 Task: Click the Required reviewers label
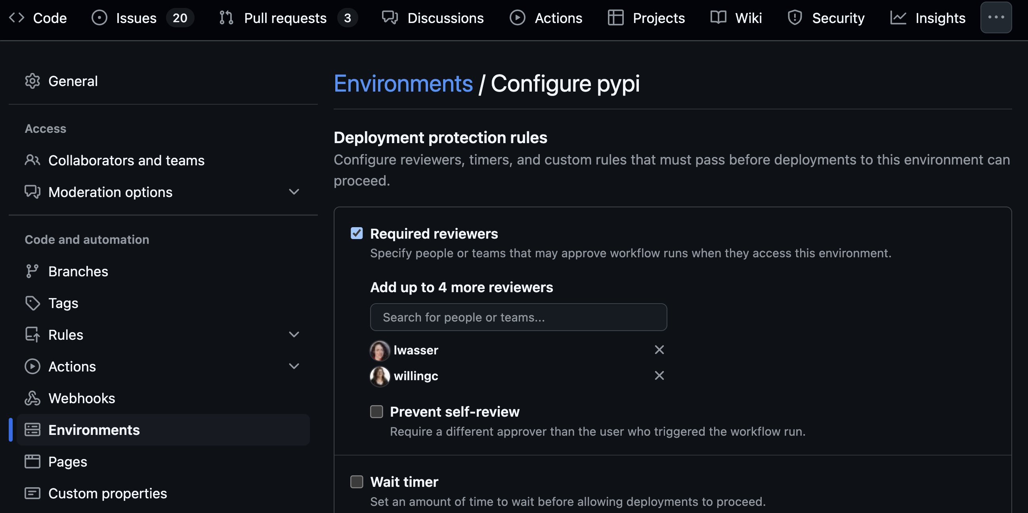pyautogui.click(x=434, y=234)
